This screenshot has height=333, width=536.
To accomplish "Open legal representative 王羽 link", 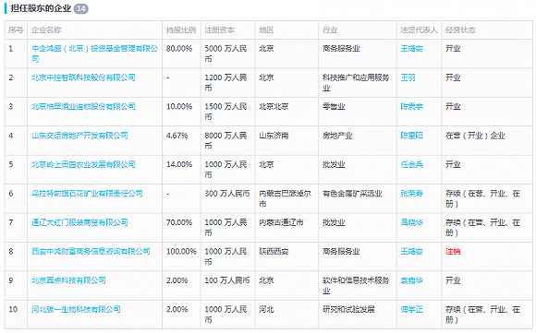I will (408, 77).
